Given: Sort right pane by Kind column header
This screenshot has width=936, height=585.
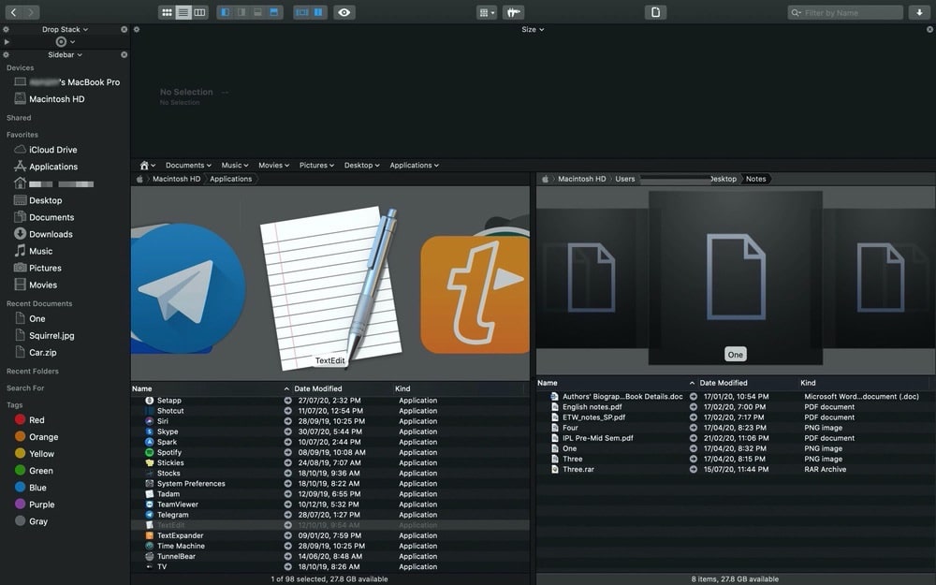Looking at the screenshot, I should (808, 383).
